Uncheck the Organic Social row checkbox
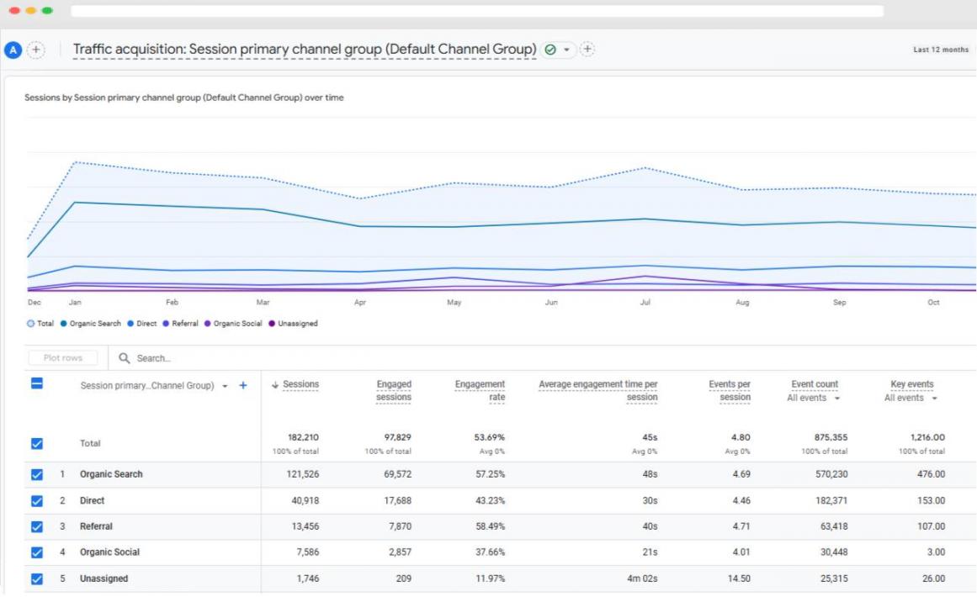Screen dimensions: 977x597 (x=37, y=552)
